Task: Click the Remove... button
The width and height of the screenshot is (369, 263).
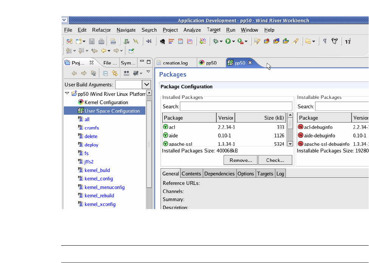Action: (x=241, y=160)
